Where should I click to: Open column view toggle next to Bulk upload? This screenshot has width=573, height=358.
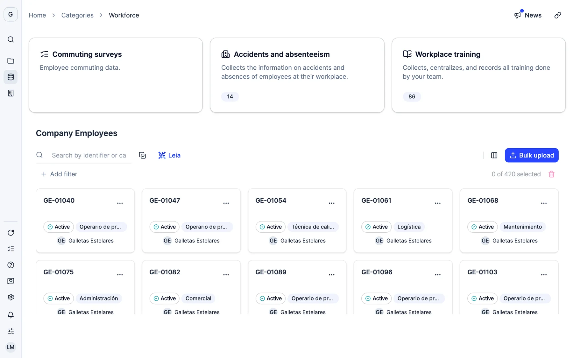(494, 155)
